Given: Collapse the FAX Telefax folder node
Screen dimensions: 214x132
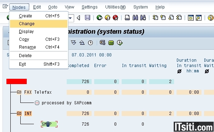Looking at the screenshot, I should tap(19, 92).
